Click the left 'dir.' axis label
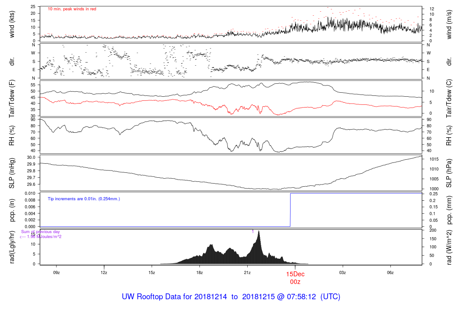The height and width of the screenshot is (315, 462). point(12,62)
